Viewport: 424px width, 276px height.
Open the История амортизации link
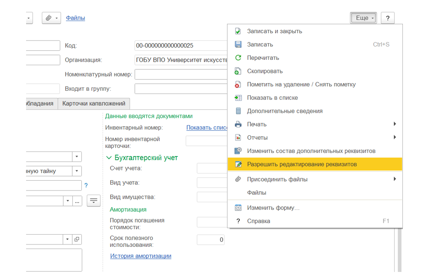[x=141, y=256]
